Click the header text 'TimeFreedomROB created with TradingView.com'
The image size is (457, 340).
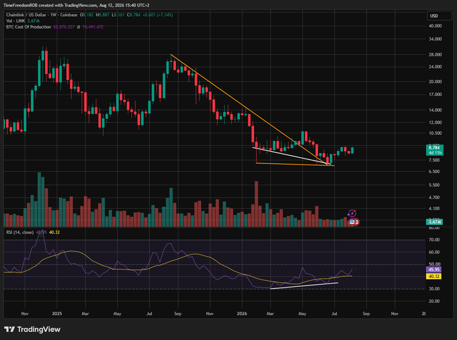[x=50, y=5]
